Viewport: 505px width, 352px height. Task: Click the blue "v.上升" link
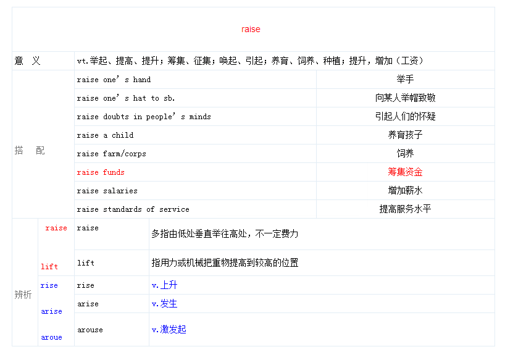coord(164,285)
